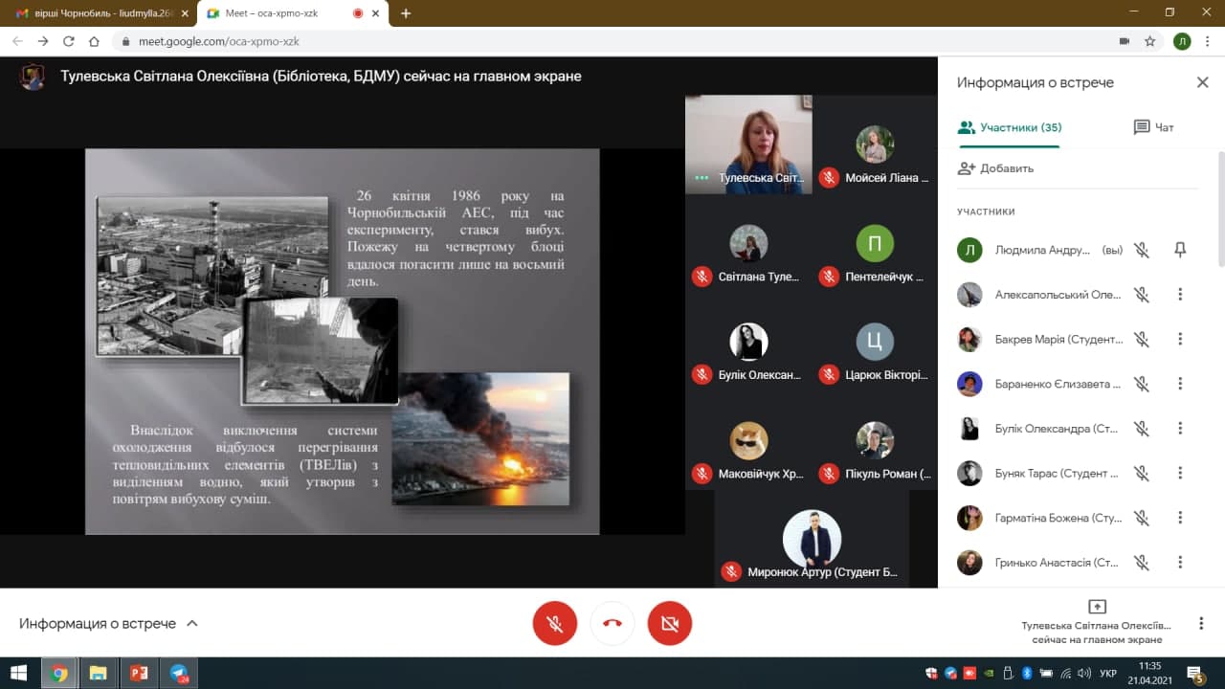Click the red hang up call button
1225x689 pixels.
click(612, 624)
